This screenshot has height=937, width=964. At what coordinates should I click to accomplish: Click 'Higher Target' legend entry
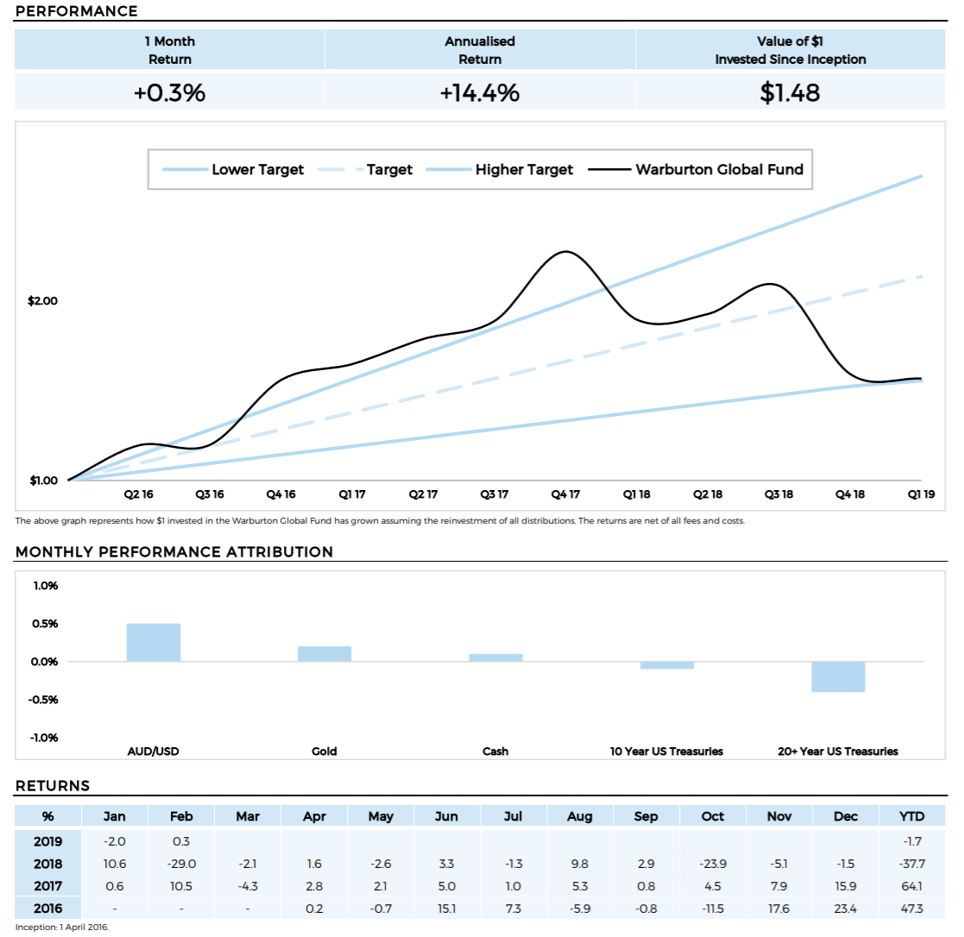click(x=499, y=170)
